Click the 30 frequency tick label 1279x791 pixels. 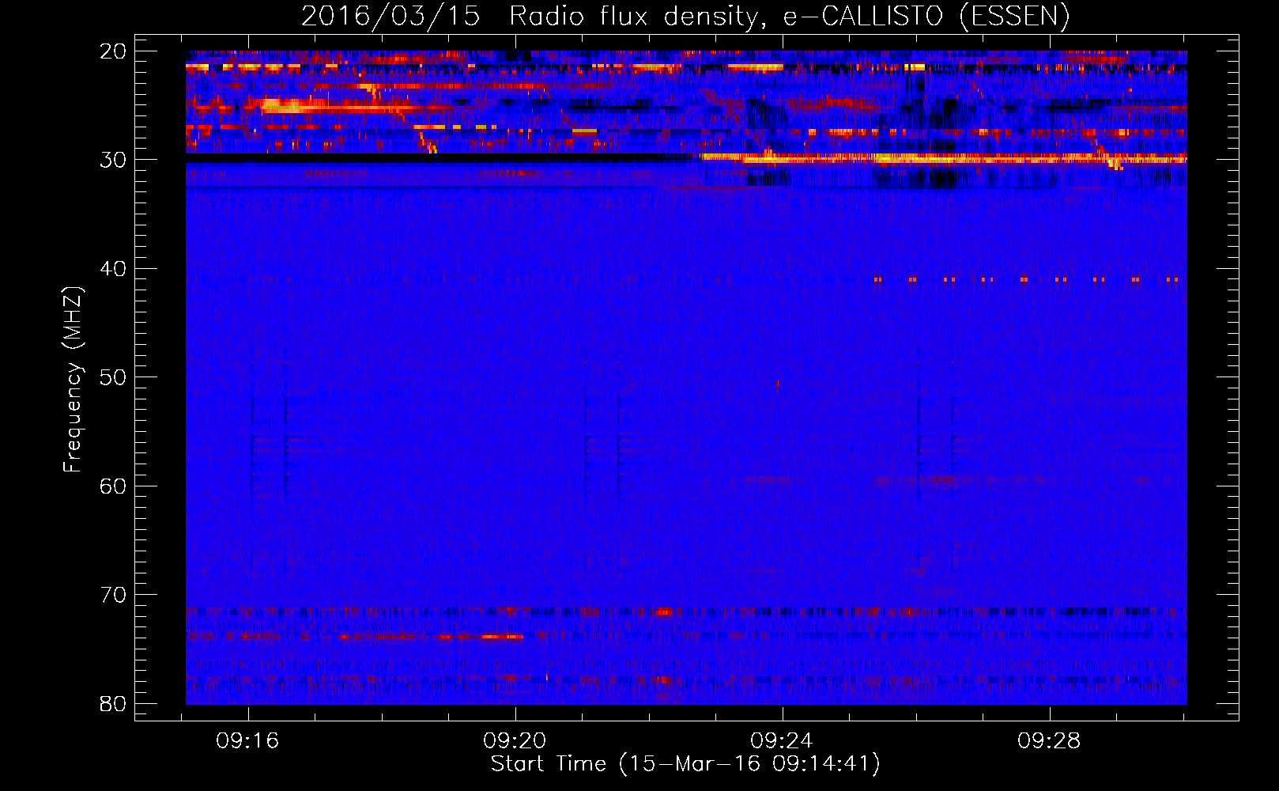point(114,160)
